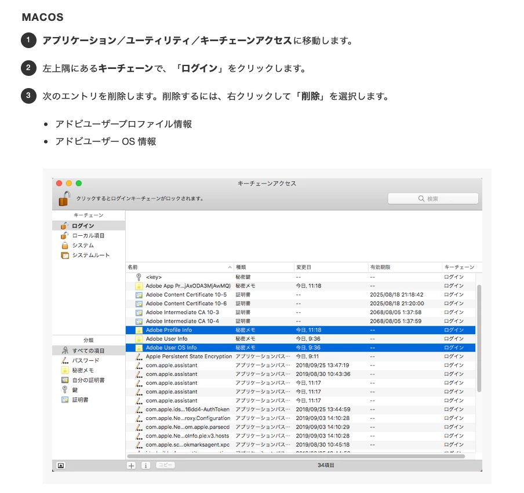Viewport: 524px width, 493px height.
Task: Select the ログイン keychain in sidebar
Action: click(x=89, y=226)
